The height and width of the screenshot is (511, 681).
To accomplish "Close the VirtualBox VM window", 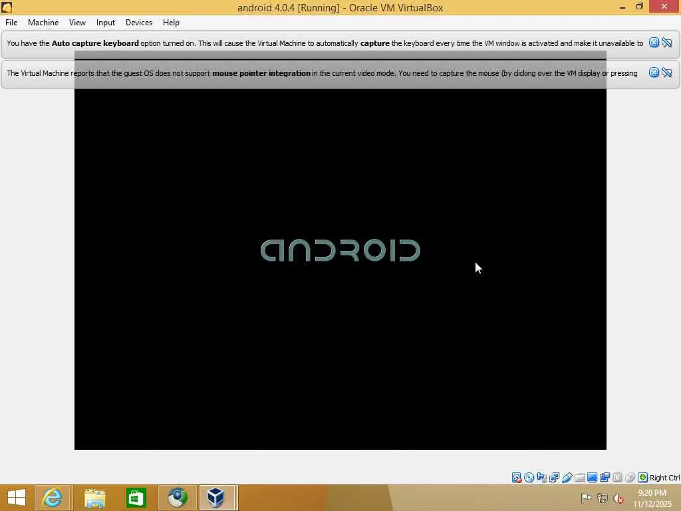I will pos(664,7).
